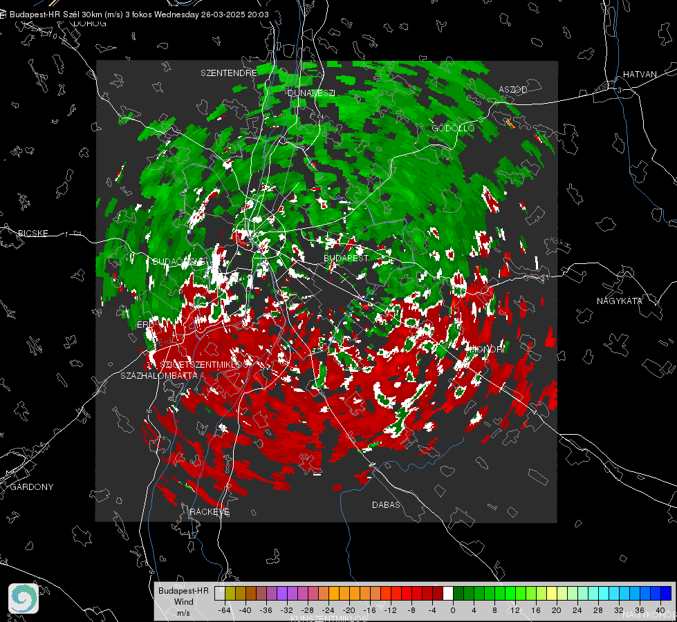The height and width of the screenshot is (622, 677).
Task: Click the bright purple swatch above -32
Action: pyautogui.click(x=281, y=593)
